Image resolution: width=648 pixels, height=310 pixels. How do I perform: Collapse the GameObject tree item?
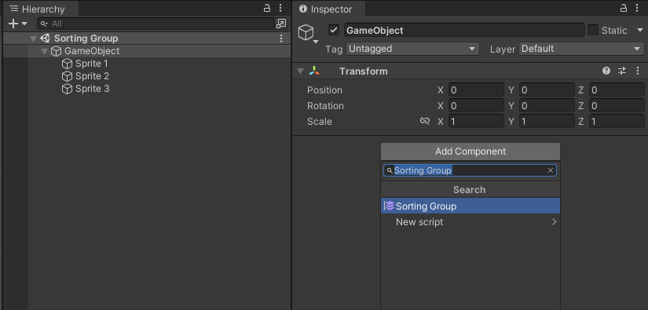coord(45,51)
